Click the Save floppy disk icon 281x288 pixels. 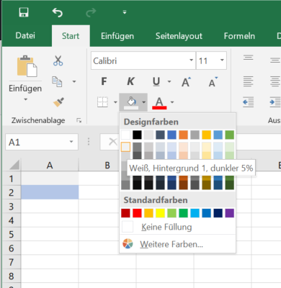(x=24, y=12)
